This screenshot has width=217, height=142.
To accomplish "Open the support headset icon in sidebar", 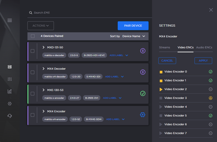I will [x=10, y=116].
